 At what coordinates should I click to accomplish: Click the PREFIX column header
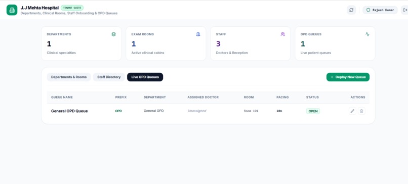121,97
